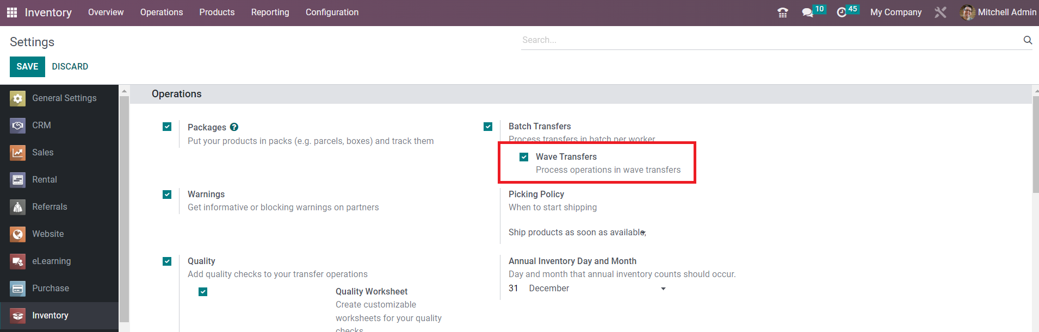Disable the Wave Transfers checkbox
Viewport: 1039px width, 332px height.
pos(524,157)
